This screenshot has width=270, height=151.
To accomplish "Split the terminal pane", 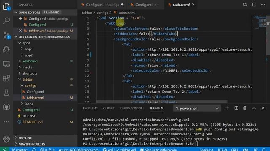I will click(x=236, y=108).
